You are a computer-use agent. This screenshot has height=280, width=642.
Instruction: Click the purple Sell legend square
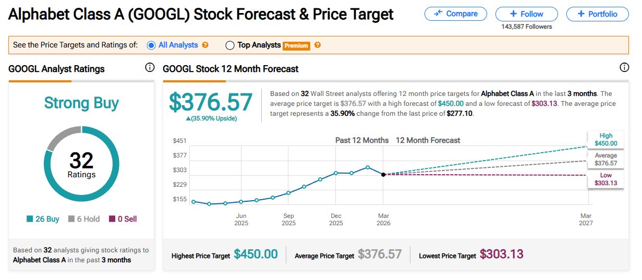tap(112, 220)
